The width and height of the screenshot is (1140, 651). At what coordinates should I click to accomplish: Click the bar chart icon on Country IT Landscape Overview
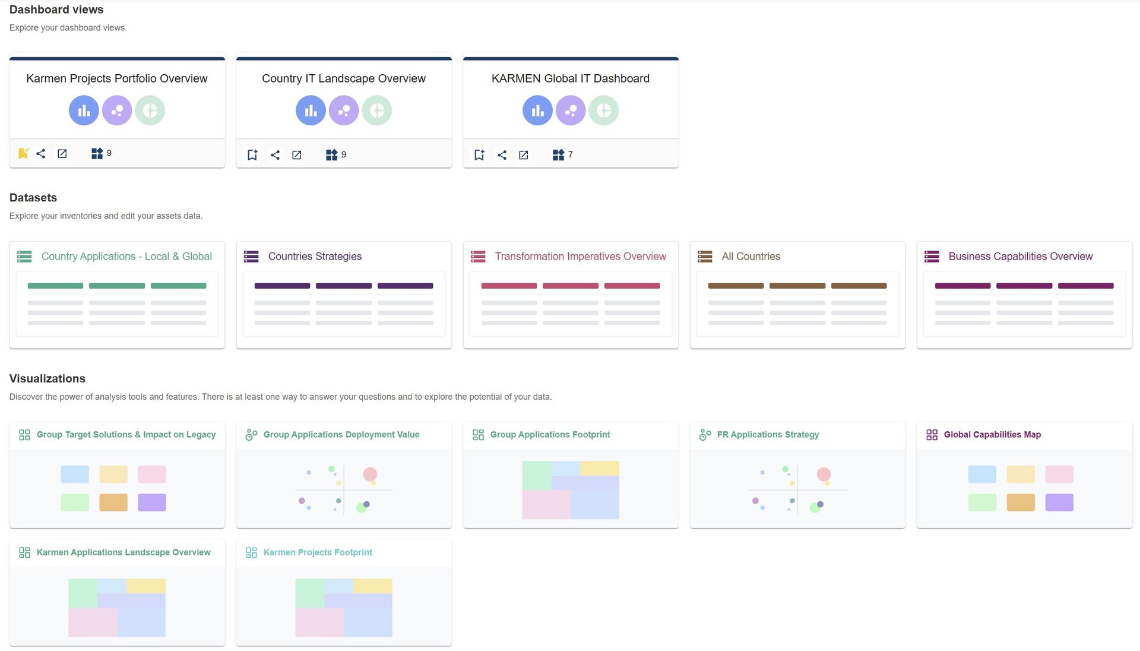click(311, 110)
